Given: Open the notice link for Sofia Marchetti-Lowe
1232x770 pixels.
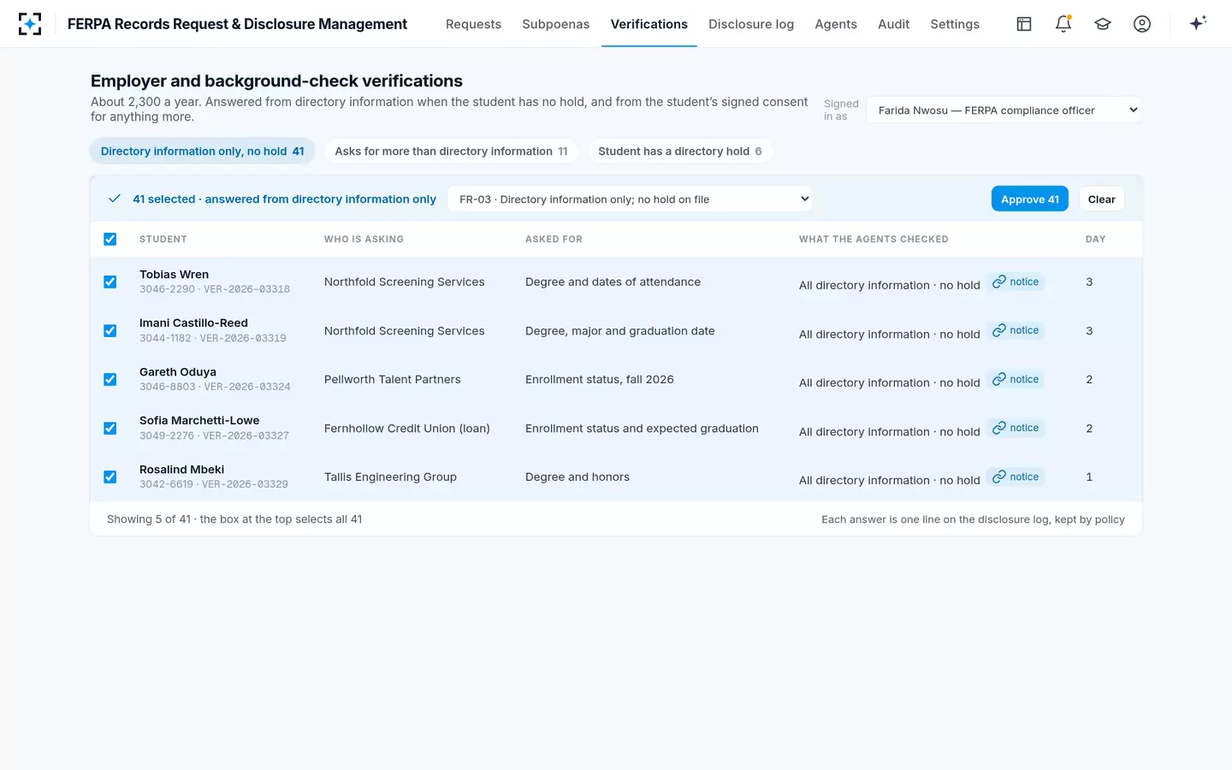Looking at the screenshot, I should click(1016, 428).
